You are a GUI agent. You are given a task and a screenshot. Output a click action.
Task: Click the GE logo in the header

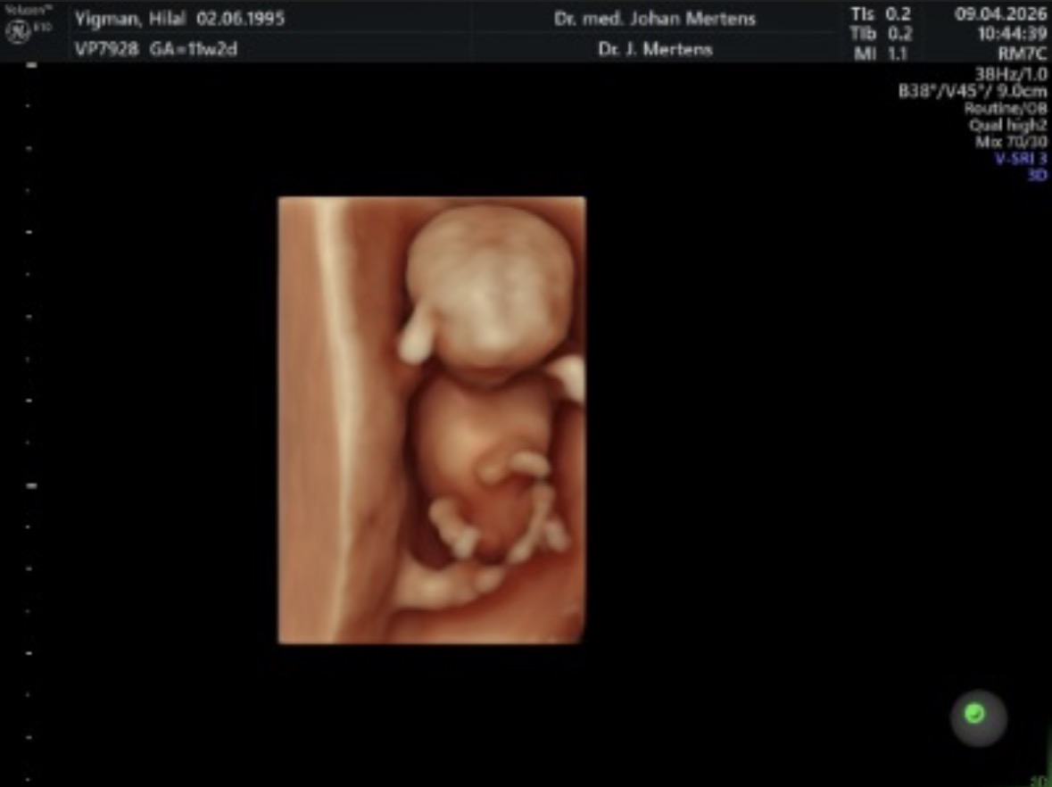pos(15,31)
